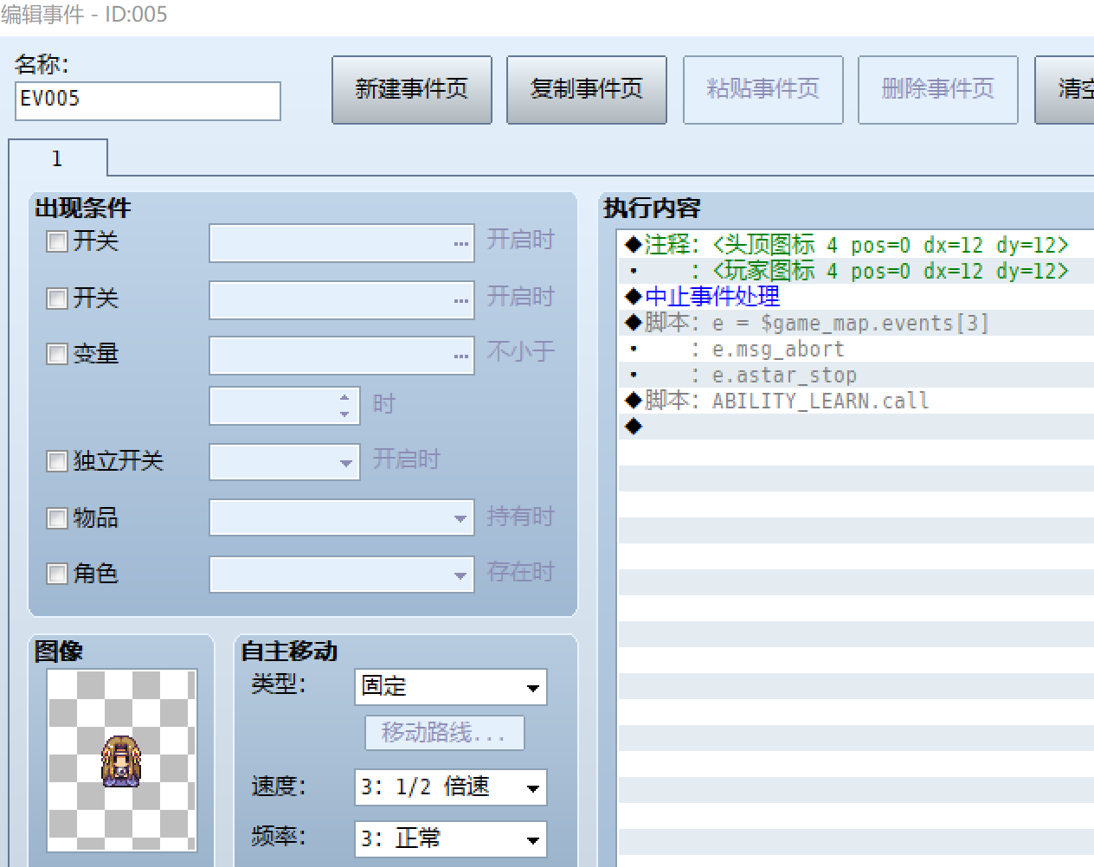1094x867 pixels.
Task: Expand the 角色 dropdown
Action: point(460,575)
